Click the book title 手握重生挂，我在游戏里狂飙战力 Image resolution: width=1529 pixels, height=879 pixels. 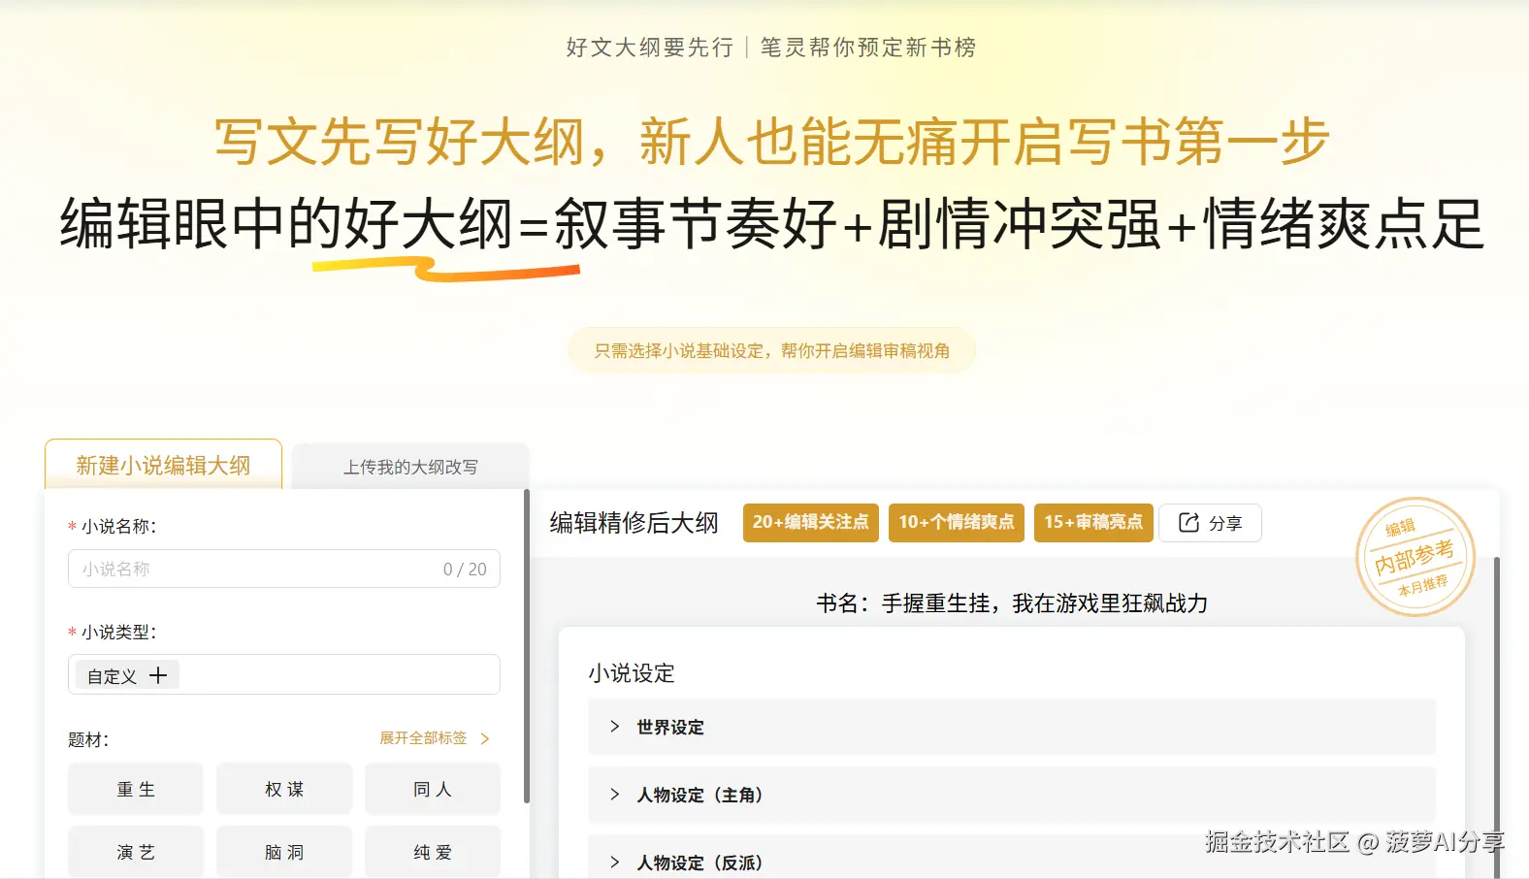1044,603
